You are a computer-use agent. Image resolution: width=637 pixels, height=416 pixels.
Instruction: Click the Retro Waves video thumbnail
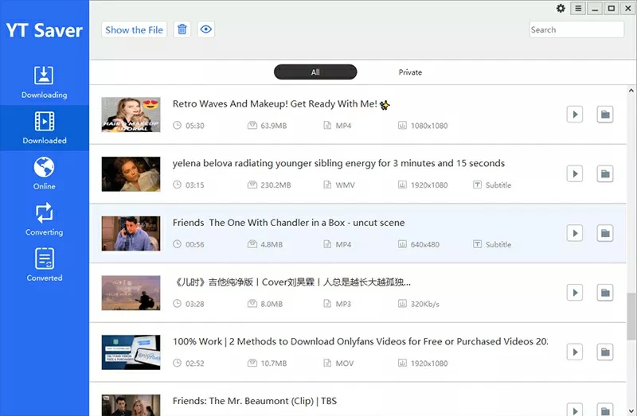[x=131, y=115]
